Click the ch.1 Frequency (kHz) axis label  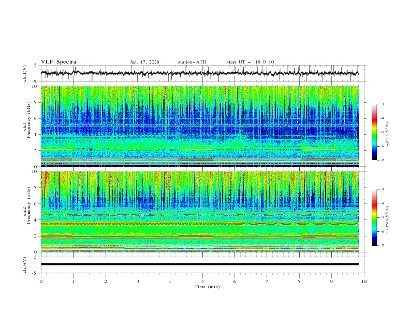(27, 120)
